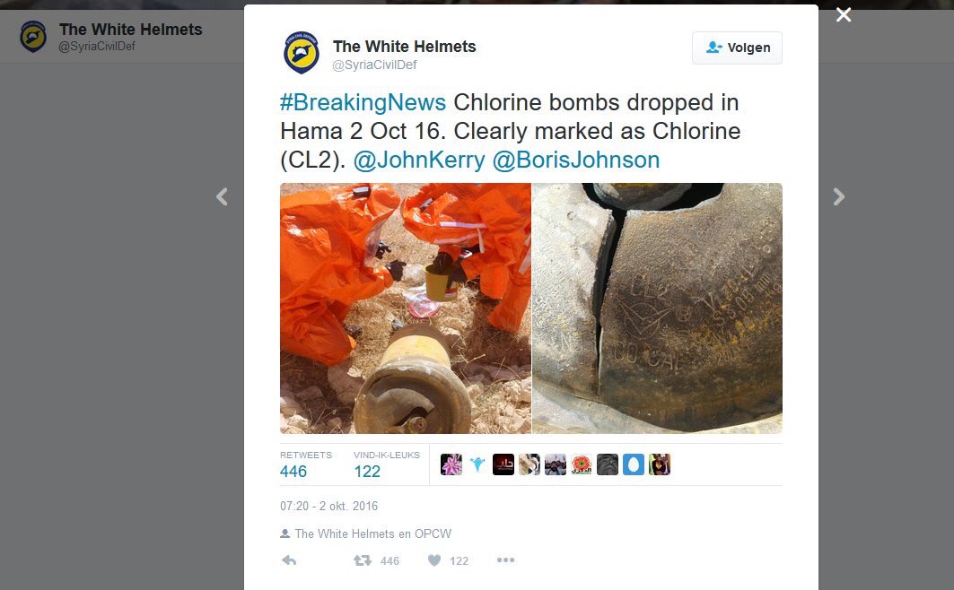The image size is (954, 590).
Task: Open the #BreakingNews hashtag link
Action: click(363, 103)
